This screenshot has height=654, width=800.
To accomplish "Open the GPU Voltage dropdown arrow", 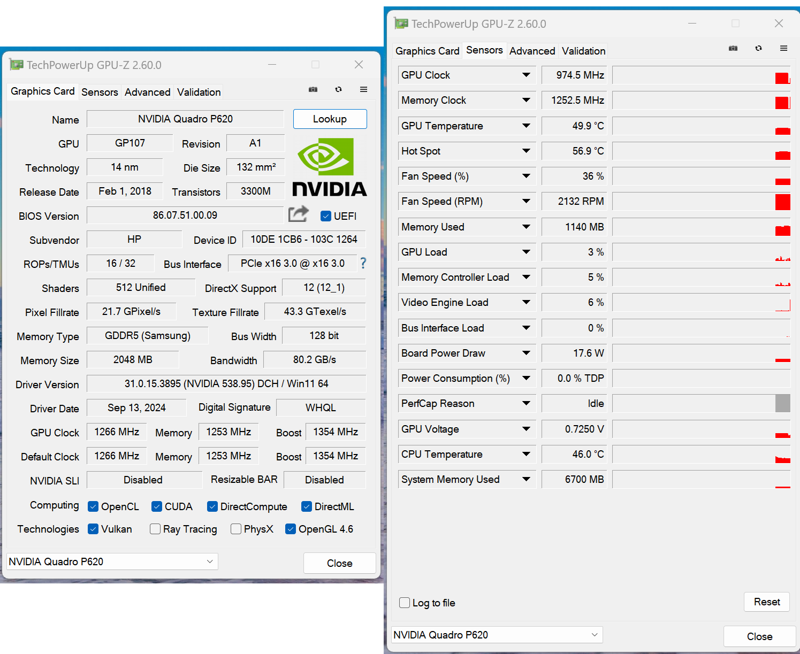I will pos(527,429).
